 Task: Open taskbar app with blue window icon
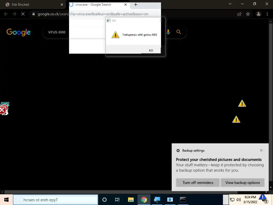pyautogui.click(x=170, y=200)
